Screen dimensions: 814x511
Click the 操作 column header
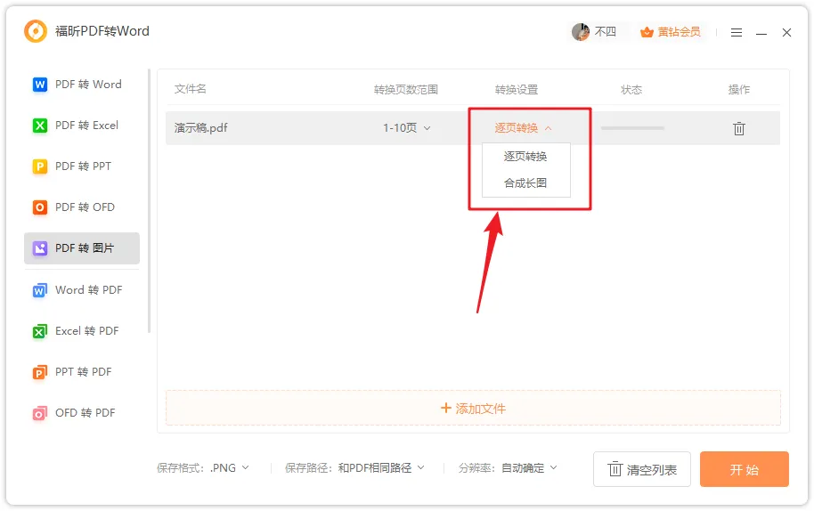click(x=738, y=90)
